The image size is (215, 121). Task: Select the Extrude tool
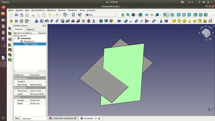coord(36,21)
